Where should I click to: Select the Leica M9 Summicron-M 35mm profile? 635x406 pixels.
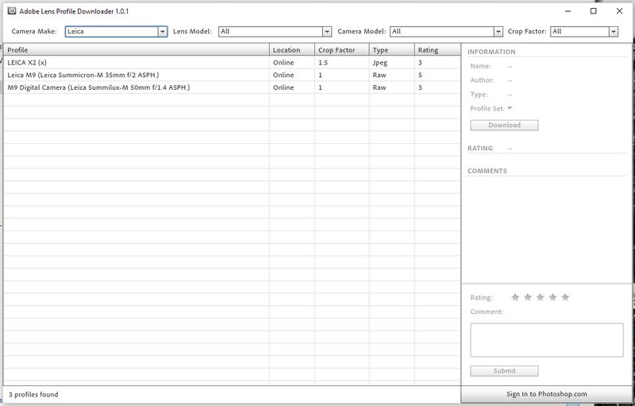coord(232,75)
